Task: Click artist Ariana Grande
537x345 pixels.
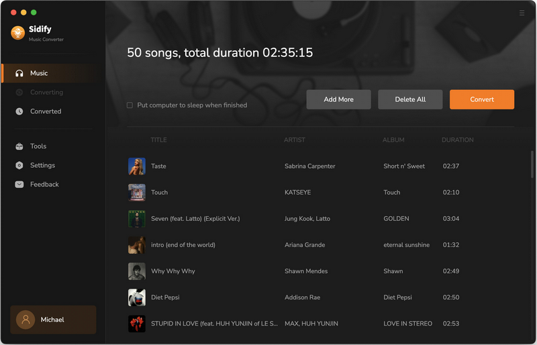Action: pos(305,245)
